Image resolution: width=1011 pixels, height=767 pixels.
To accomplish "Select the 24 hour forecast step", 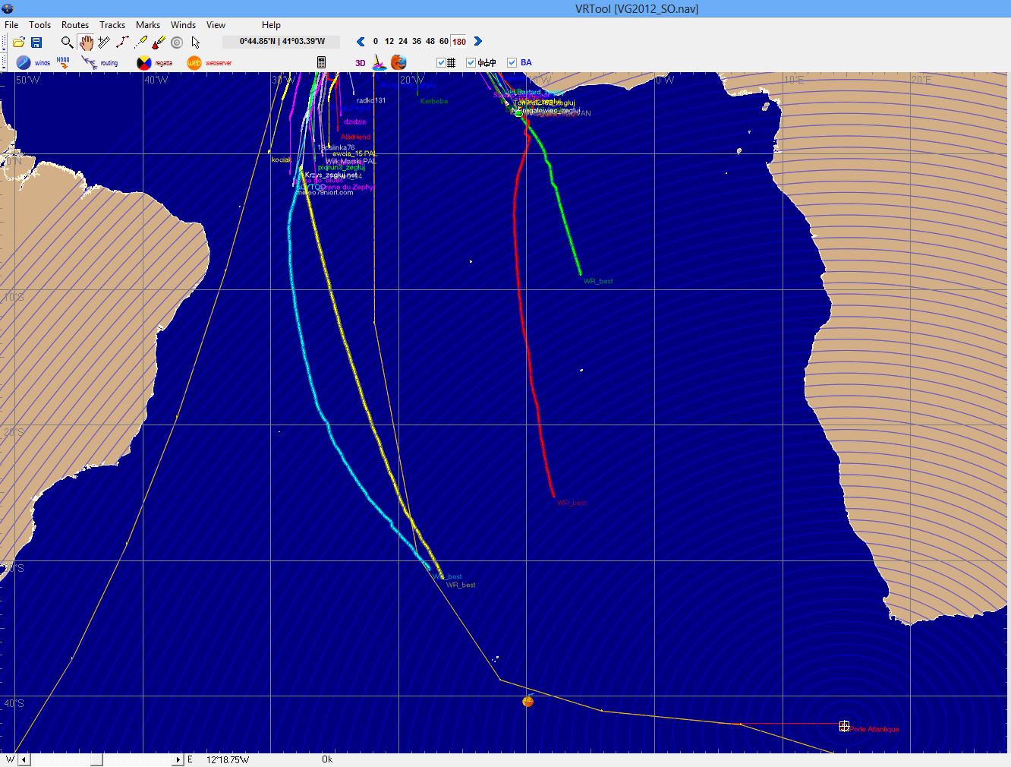I will [x=403, y=42].
